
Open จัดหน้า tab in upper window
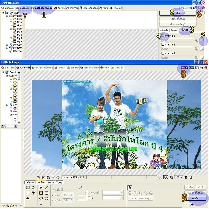coord(60,8)
